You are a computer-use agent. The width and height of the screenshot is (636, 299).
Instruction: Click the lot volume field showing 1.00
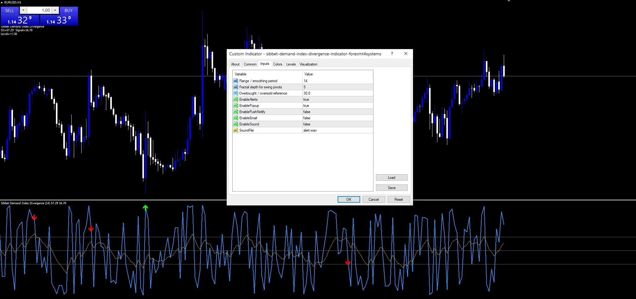click(39, 10)
